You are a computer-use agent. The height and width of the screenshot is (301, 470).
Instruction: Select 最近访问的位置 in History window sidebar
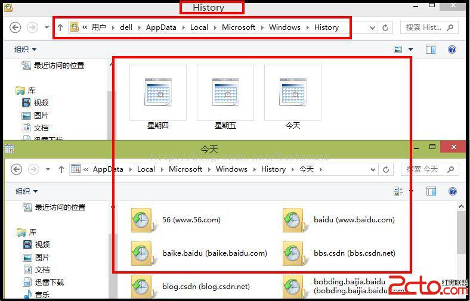[x=53, y=66]
